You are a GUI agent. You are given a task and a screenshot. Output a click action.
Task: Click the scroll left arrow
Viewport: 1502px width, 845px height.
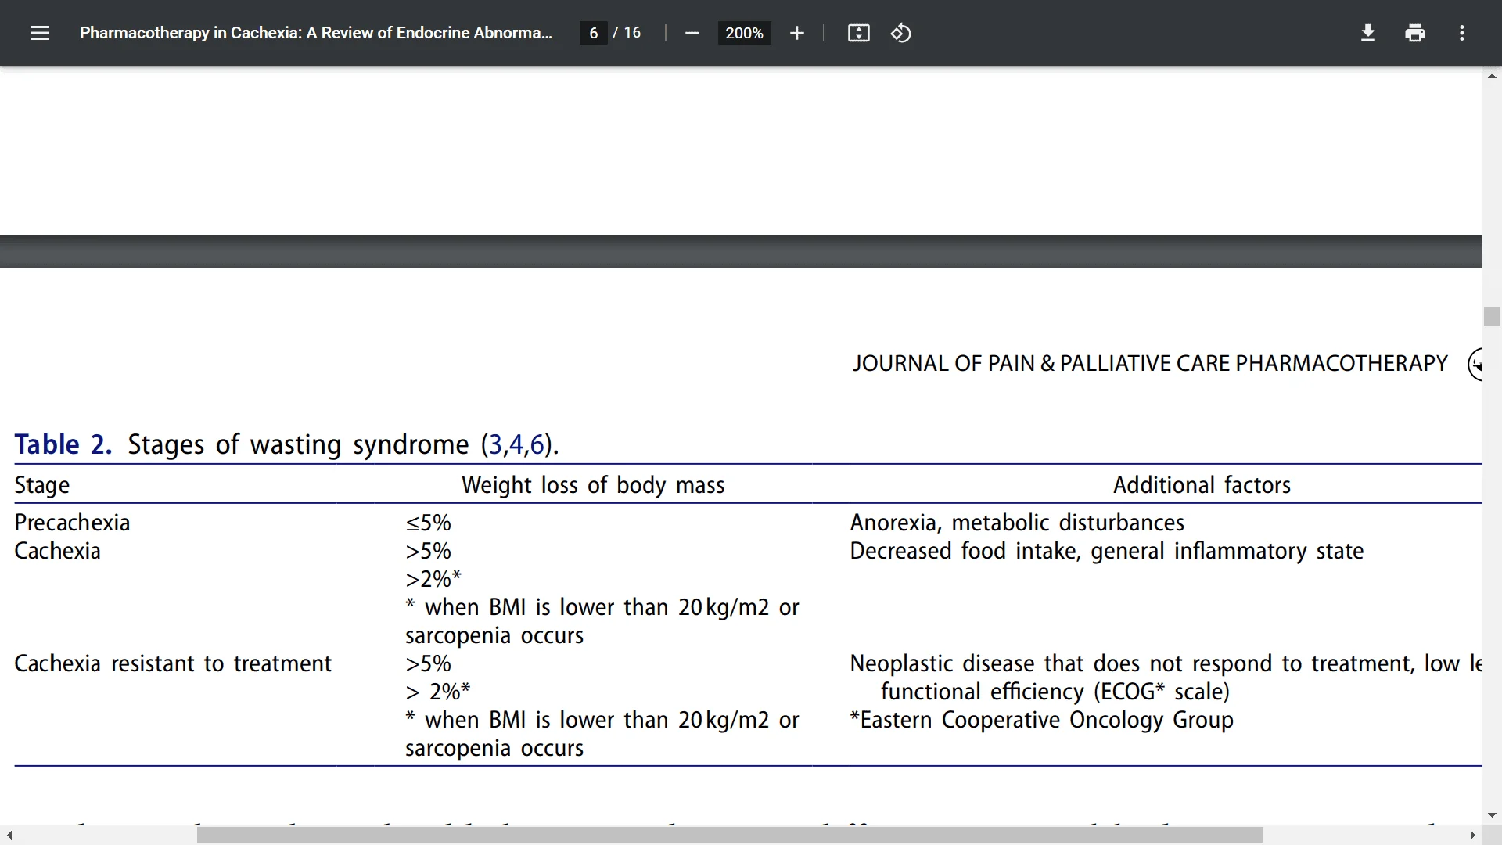(x=9, y=836)
